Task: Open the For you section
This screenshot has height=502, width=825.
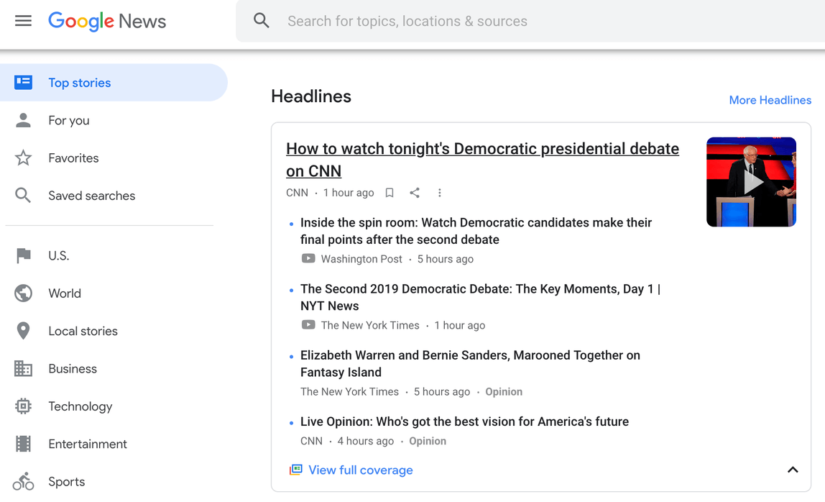Action: [x=69, y=121]
